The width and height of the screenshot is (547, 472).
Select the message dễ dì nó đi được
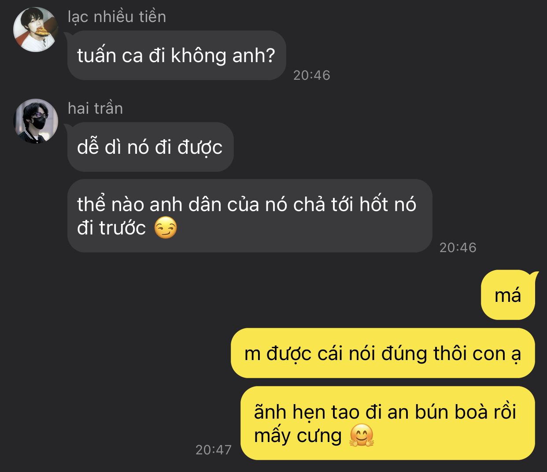pyautogui.click(x=150, y=147)
